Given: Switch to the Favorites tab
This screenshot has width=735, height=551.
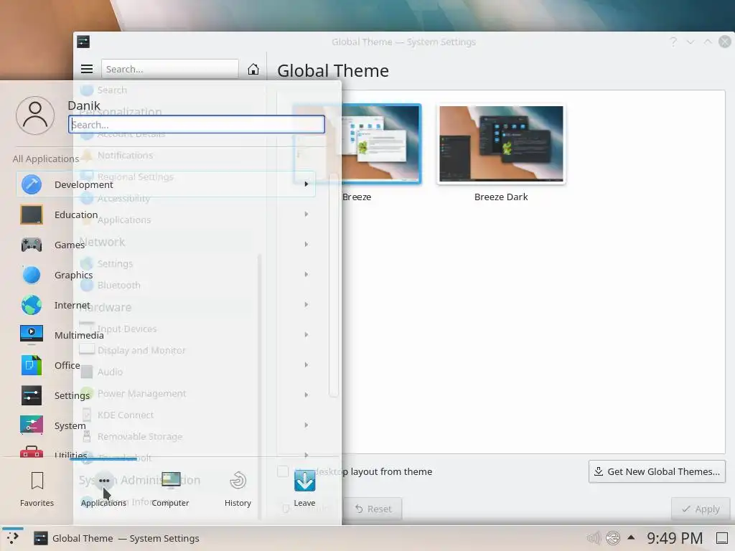Looking at the screenshot, I should coord(37,489).
